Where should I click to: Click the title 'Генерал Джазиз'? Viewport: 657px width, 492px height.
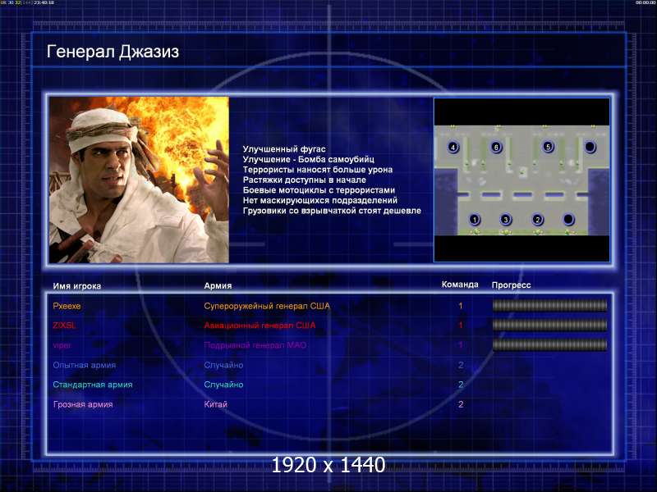(x=113, y=52)
